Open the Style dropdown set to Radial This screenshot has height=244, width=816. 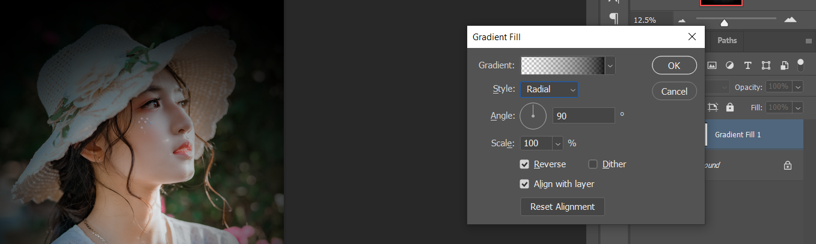548,89
